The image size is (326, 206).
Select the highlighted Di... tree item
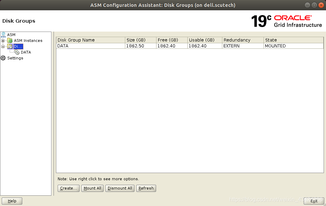18,46
